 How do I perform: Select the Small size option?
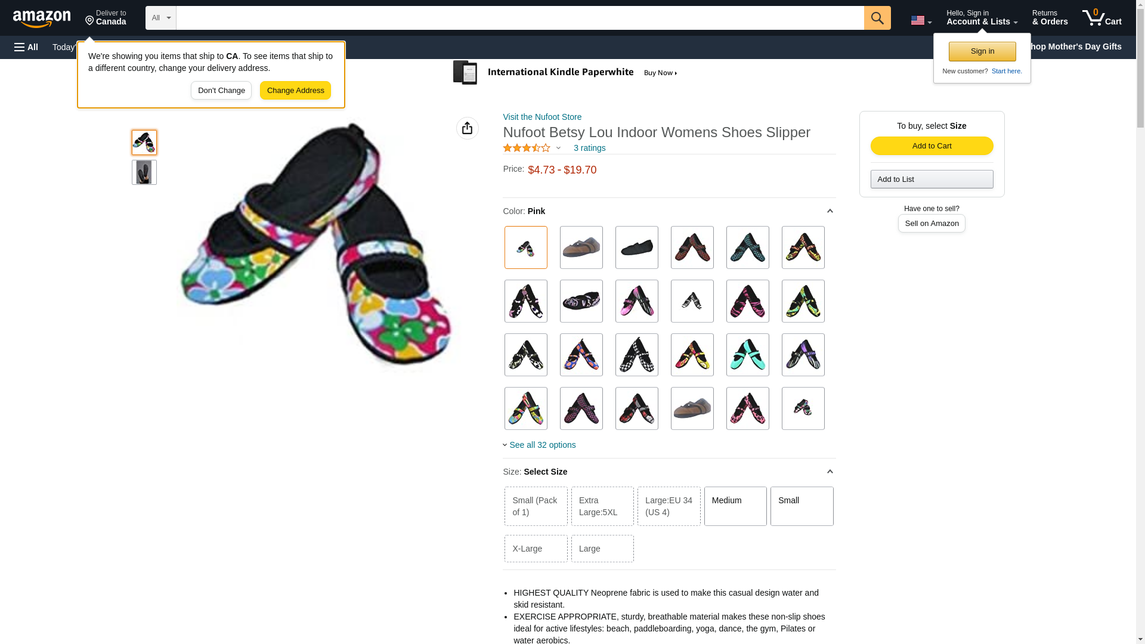801,506
